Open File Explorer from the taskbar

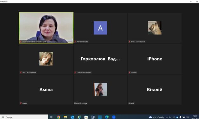click(x=65, y=117)
